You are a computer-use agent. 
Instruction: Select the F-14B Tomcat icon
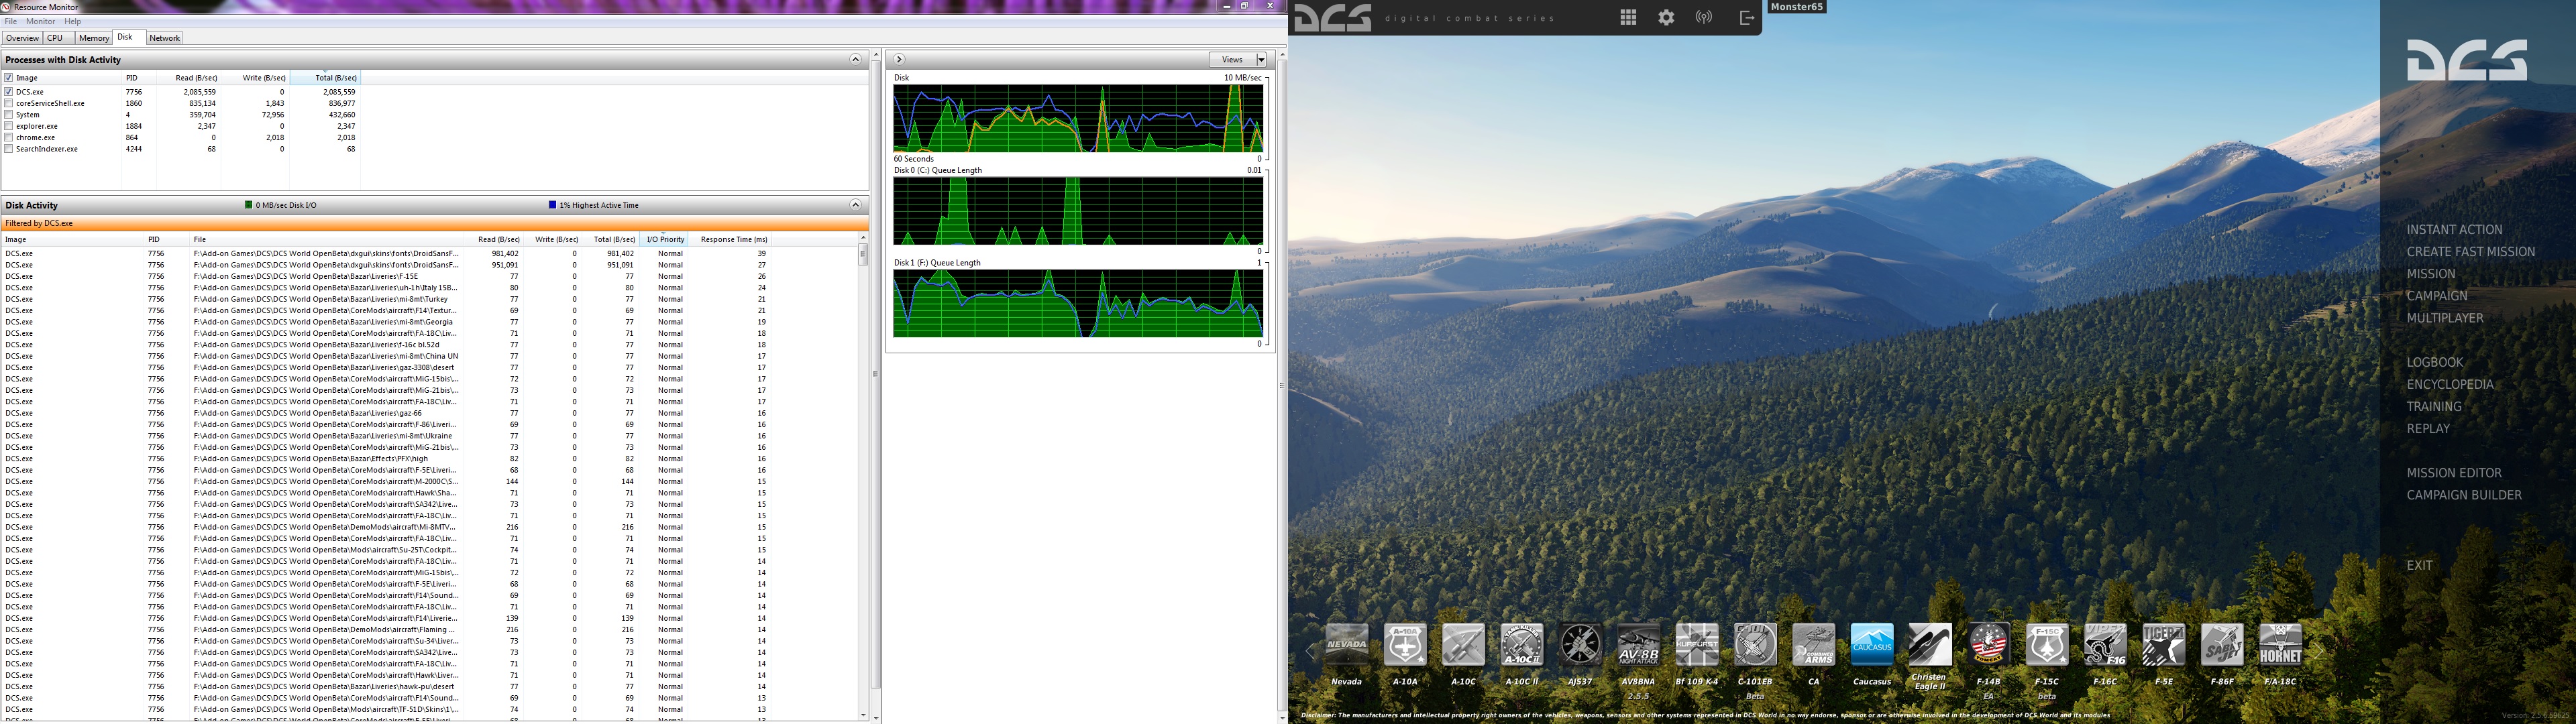tap(1989, 645)
